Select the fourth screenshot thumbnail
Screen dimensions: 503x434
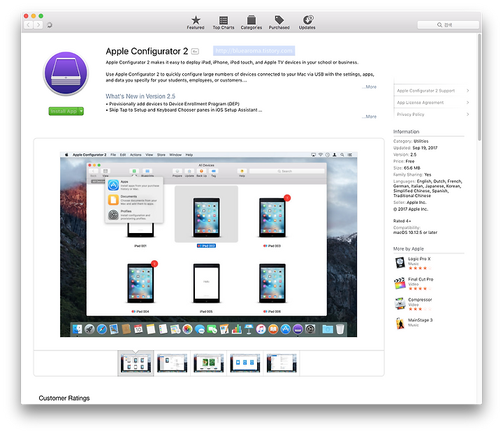[x=245, y=364]
